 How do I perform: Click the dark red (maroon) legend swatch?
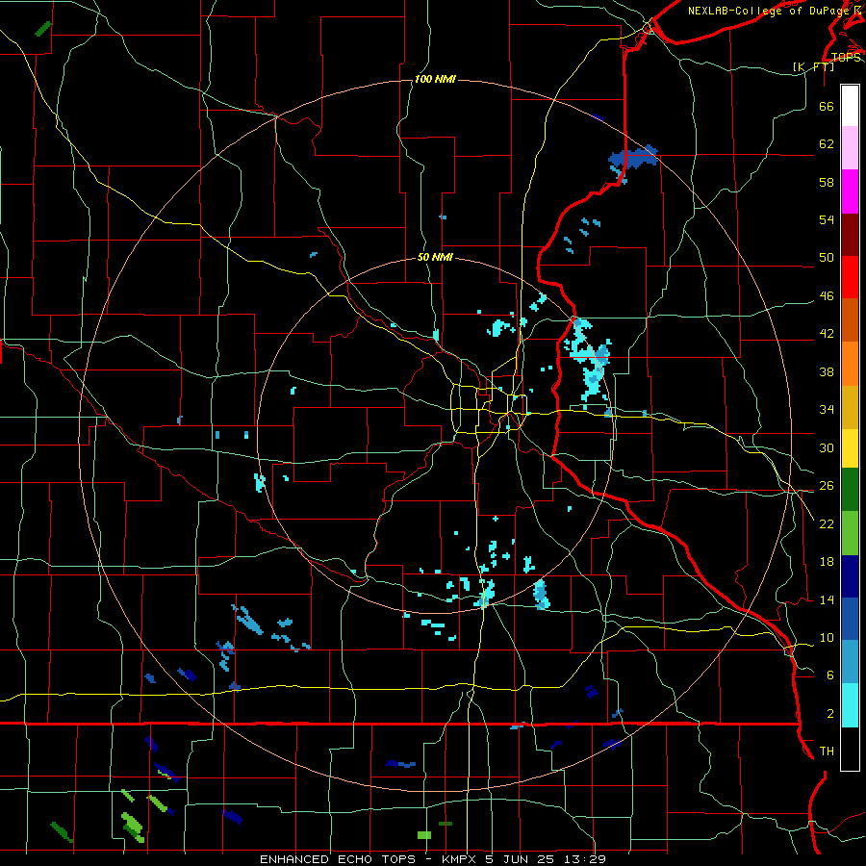pos(850,235)
